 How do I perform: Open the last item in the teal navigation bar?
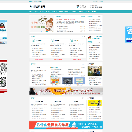click(94, 12)
